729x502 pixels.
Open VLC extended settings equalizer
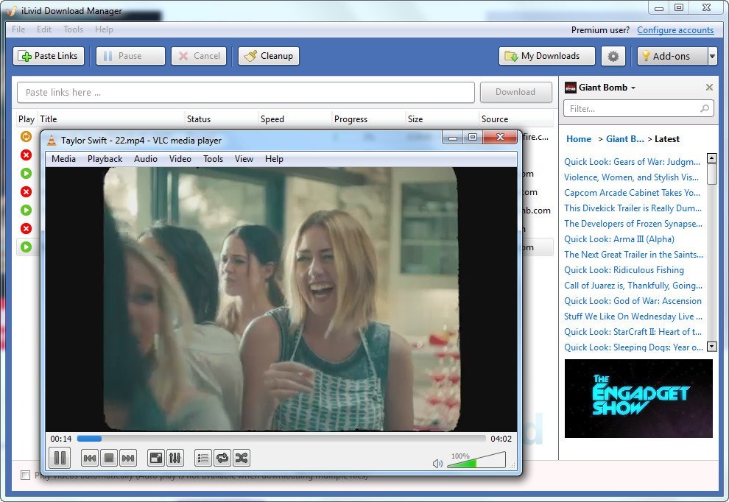coord(175,458)
